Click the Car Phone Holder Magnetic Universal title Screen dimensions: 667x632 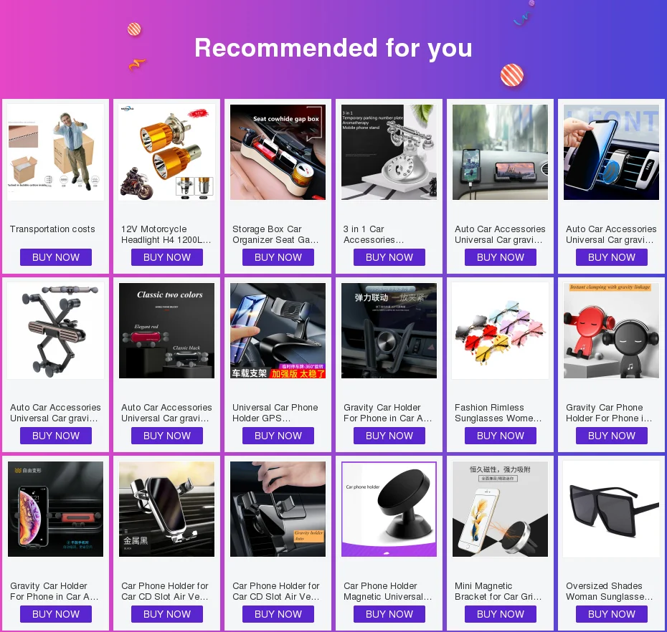pos(387,591)
